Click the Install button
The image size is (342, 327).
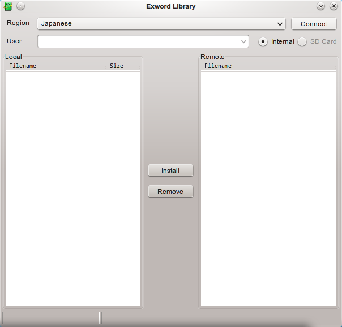(x=170, y=171)
